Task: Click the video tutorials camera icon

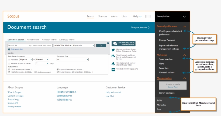Action: point(113,56)
